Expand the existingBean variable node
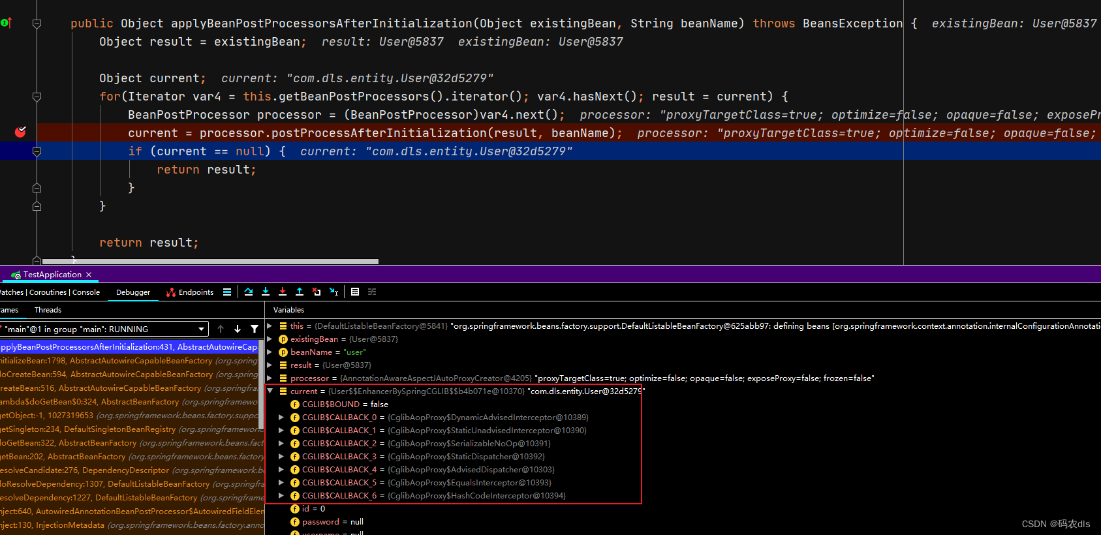Viewport: 1101px width, 535px height. point(270,339)
